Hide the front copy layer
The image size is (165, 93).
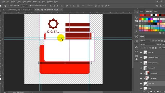pos(141,84)
